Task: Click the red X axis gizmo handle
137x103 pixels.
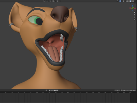Action: coord(135,8)
